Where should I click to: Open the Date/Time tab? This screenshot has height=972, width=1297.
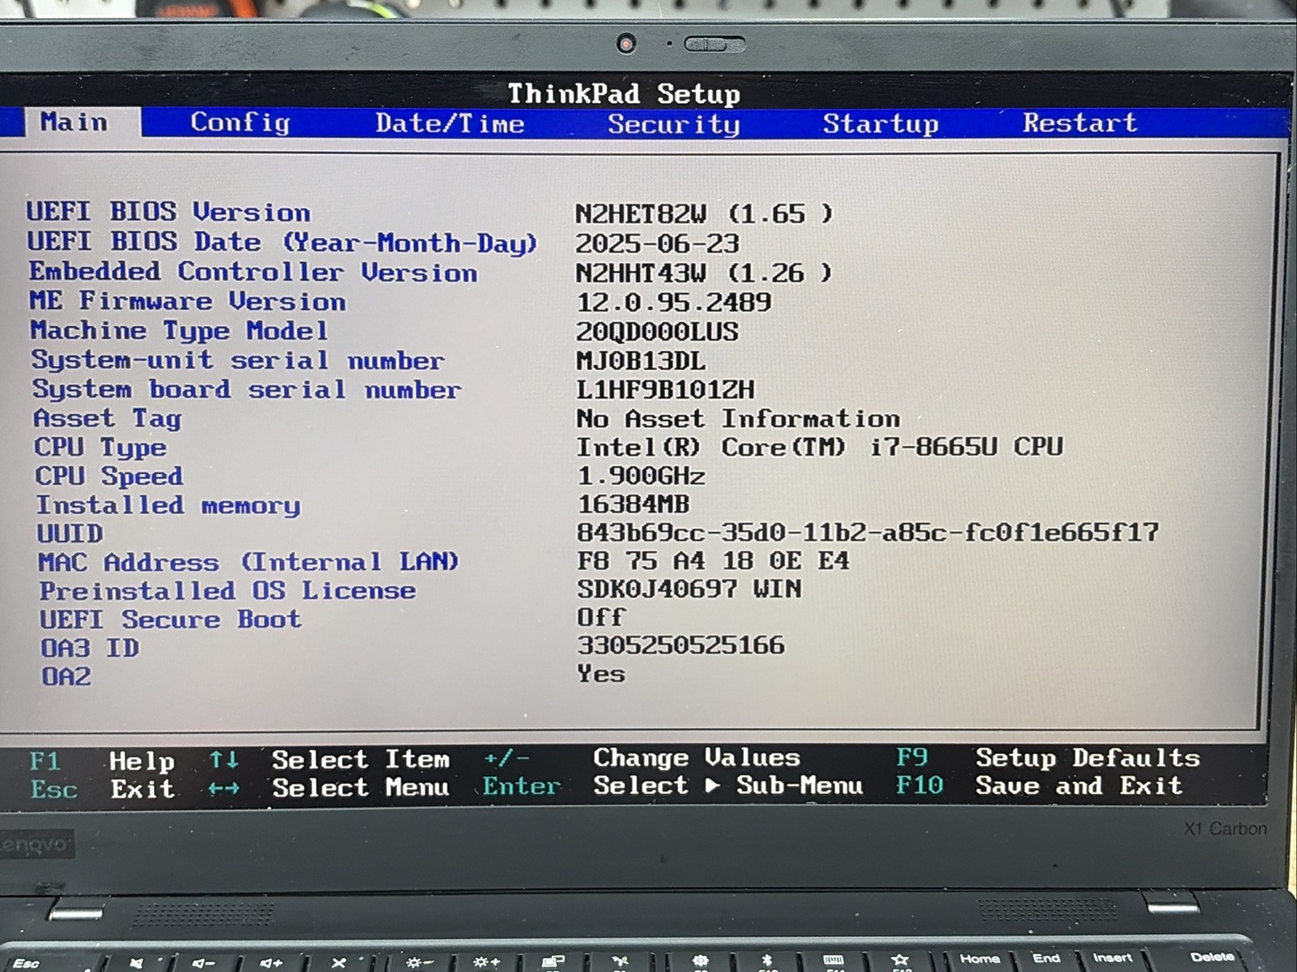click(x=449, y=123)
